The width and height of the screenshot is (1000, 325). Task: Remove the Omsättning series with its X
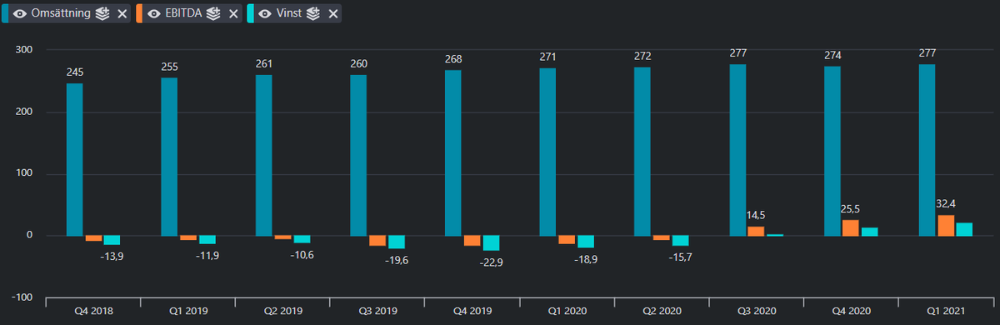pyautogui.click(x=122, y=13)
